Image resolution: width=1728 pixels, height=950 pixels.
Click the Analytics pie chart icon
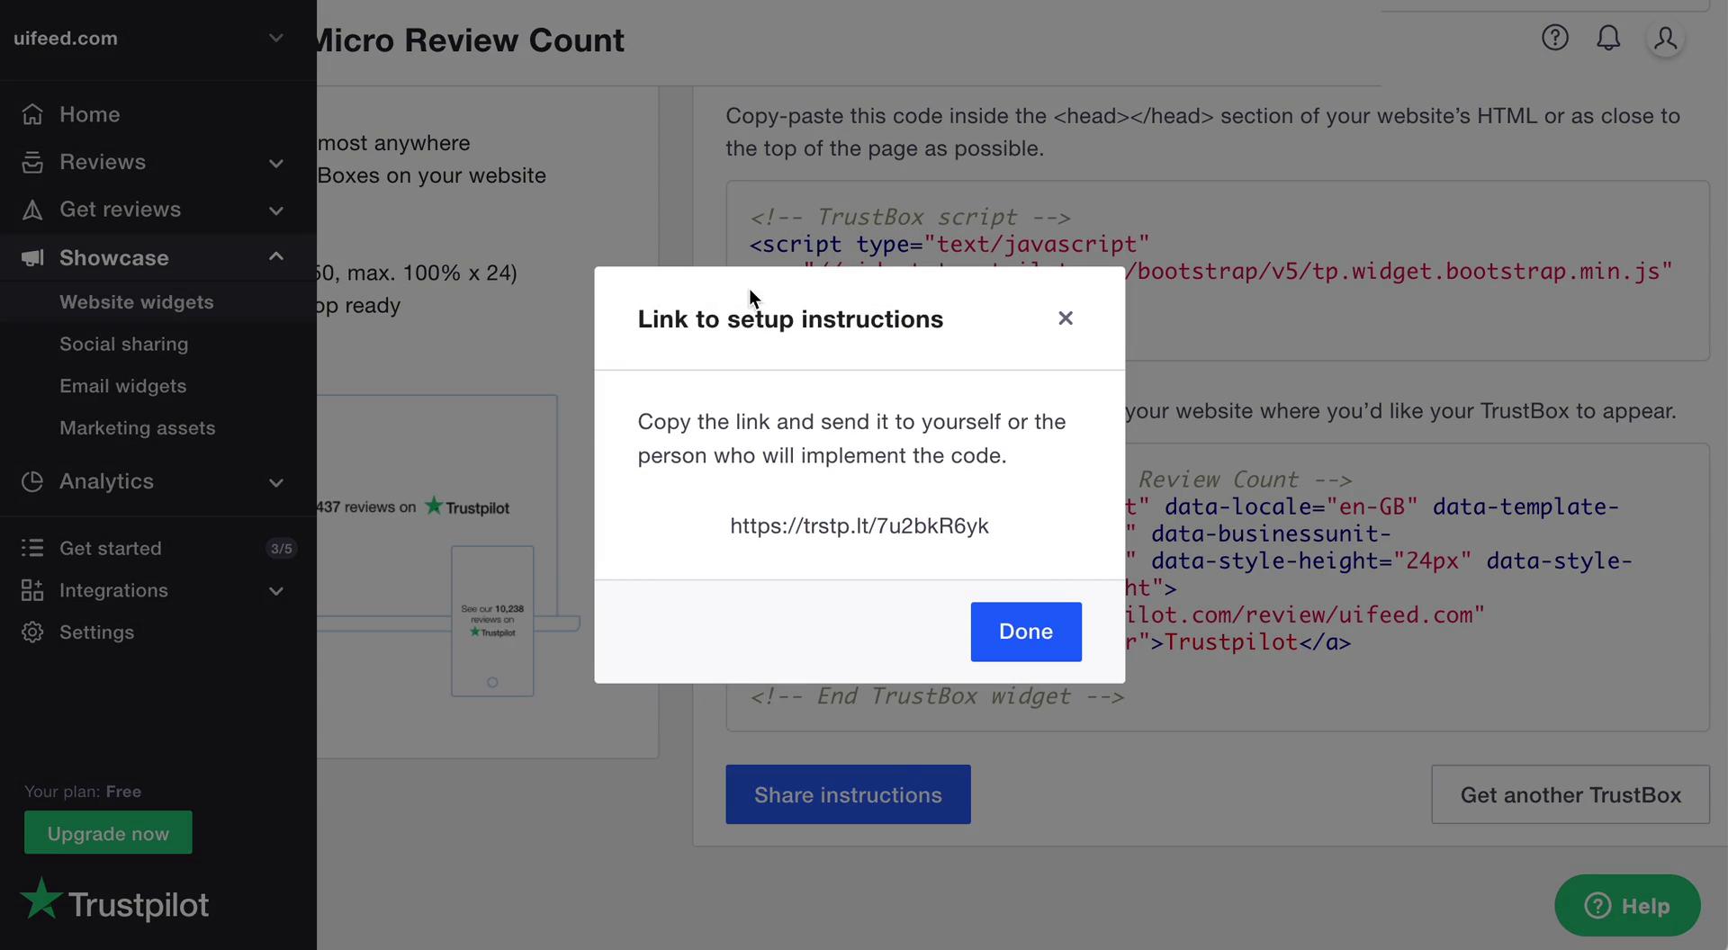click(x=32, y=481)
